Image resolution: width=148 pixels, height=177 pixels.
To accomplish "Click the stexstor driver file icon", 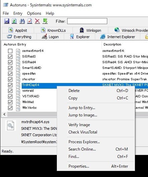I will tap(18, 80).
